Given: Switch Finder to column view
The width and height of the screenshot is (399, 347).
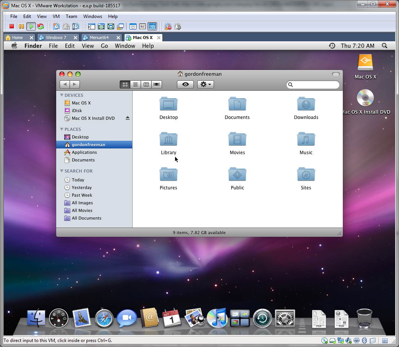Looking at the screenshot, I should 146,85.
